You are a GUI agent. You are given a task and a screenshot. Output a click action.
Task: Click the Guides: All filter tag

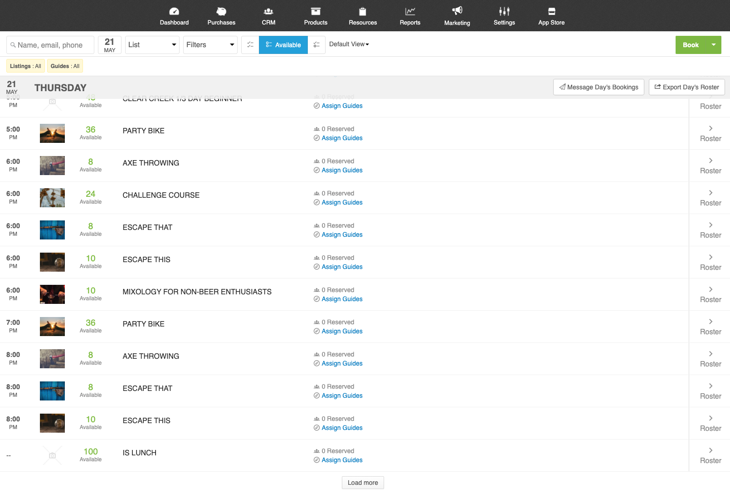click(65, 66)
